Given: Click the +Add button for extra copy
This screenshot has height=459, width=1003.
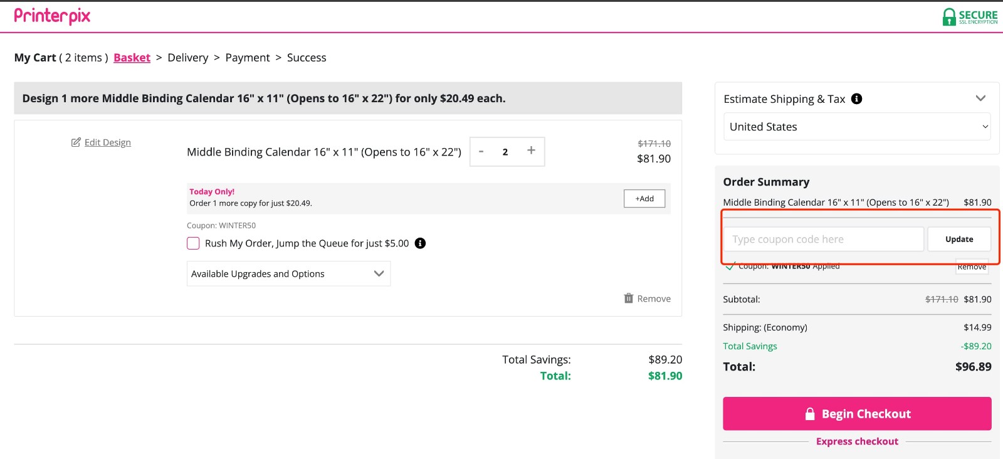Looking at the screenshot, I should pos(644,199).
